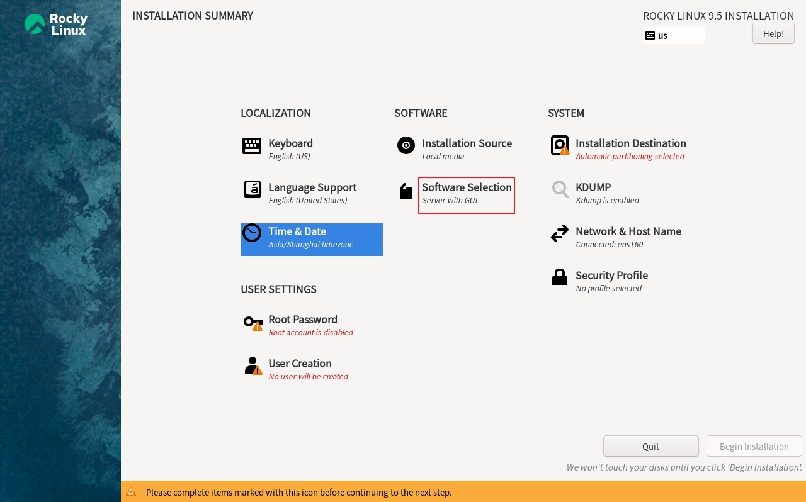
Task: Open the Keyboard settings label
Action: point(290,143)
